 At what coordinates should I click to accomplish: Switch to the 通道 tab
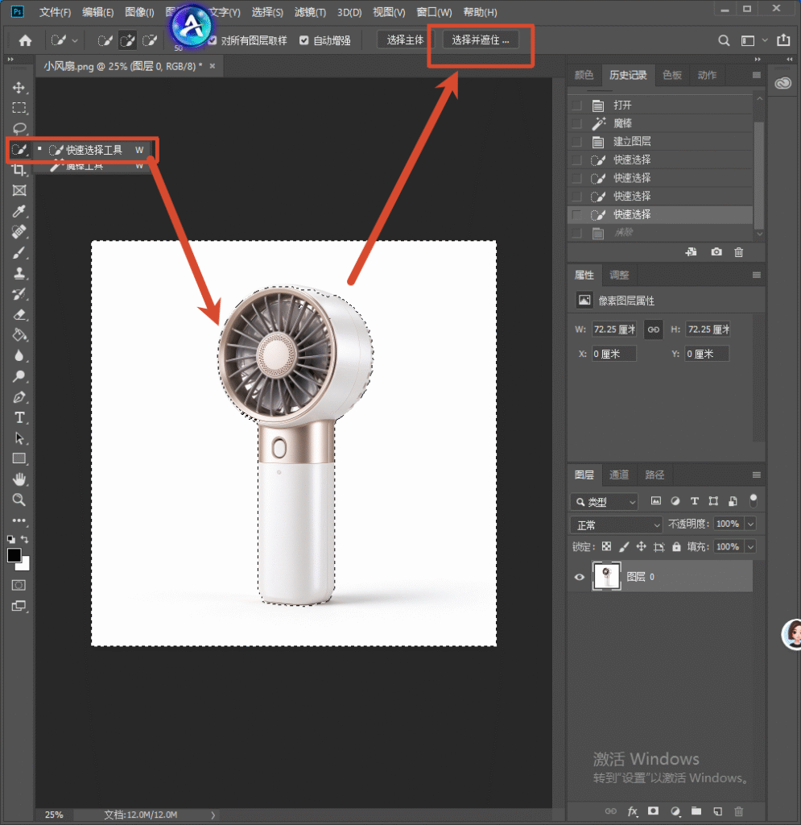click(x=618, y=475)
